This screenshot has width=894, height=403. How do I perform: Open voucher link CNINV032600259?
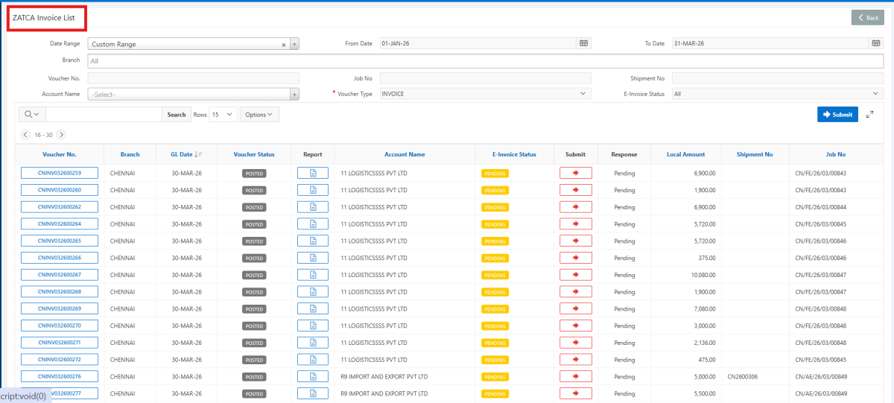click(60, 173)
